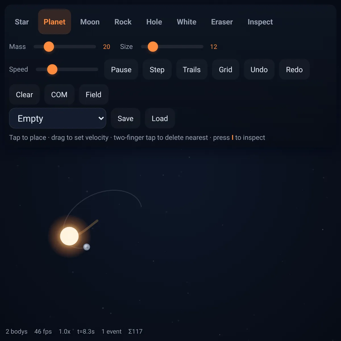
Task: Switch to the White dwarf tool
Action: 187,22
